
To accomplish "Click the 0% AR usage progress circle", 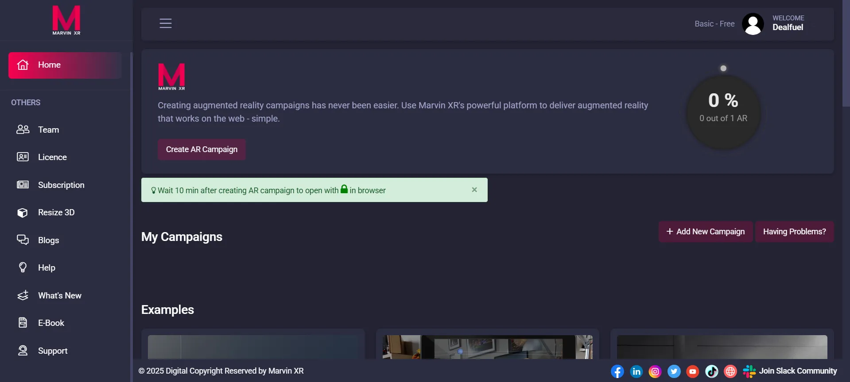I will click(723, 112).
